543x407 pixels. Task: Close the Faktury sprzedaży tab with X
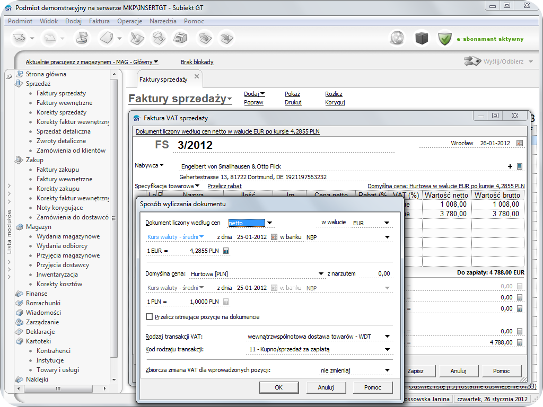click(197, 76)
